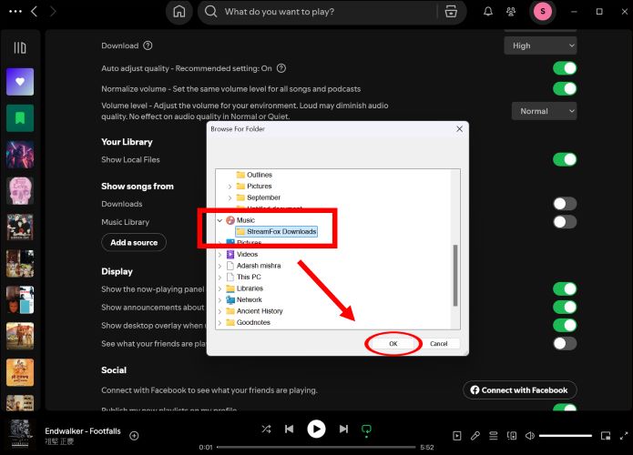
Task: Adjust the volume slider
Action: 565,437
